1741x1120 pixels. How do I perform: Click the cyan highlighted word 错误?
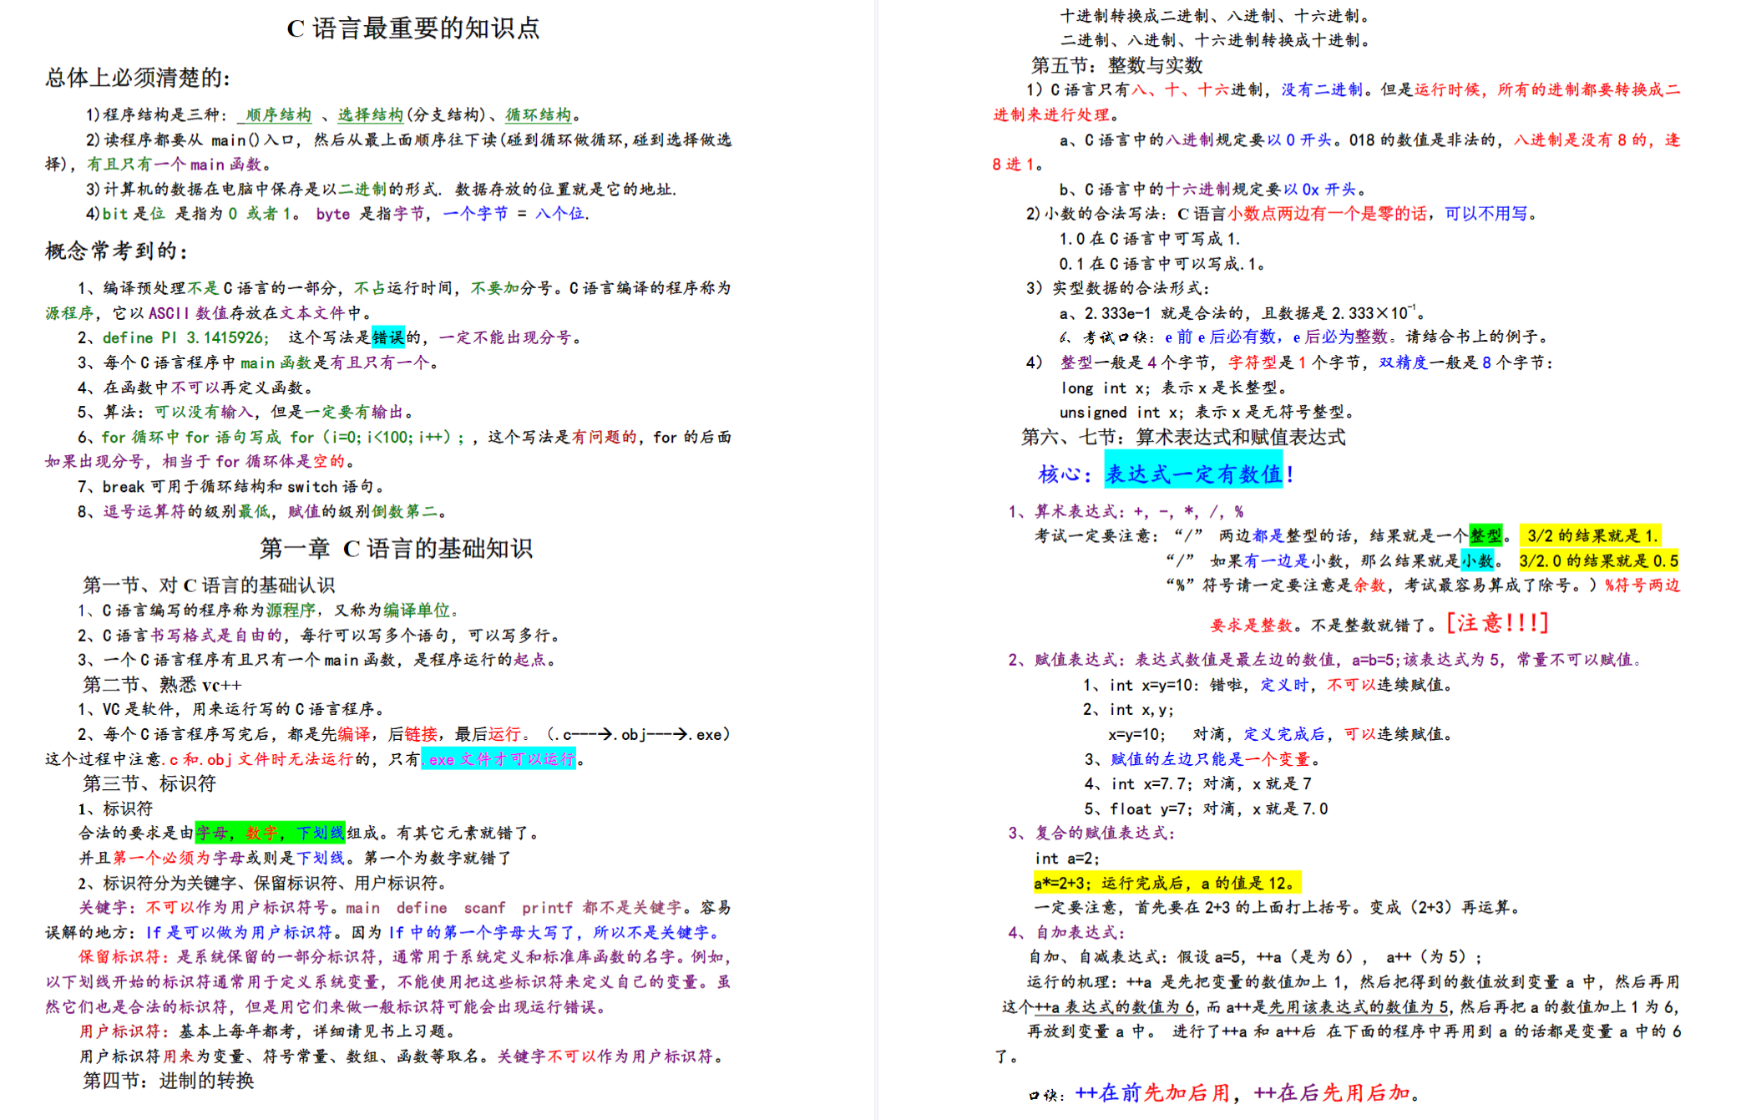pyautogui.click(x=388, y=337)
